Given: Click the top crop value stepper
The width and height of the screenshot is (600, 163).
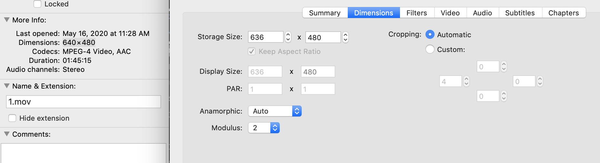Looking at the screenshot, I should coord(504,67).
